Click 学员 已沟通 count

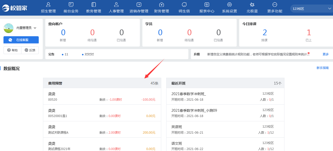(x=219, y=32)
